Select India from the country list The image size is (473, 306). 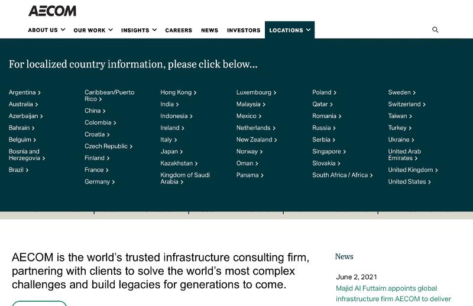pyautogui.click(x=170, y=104)
